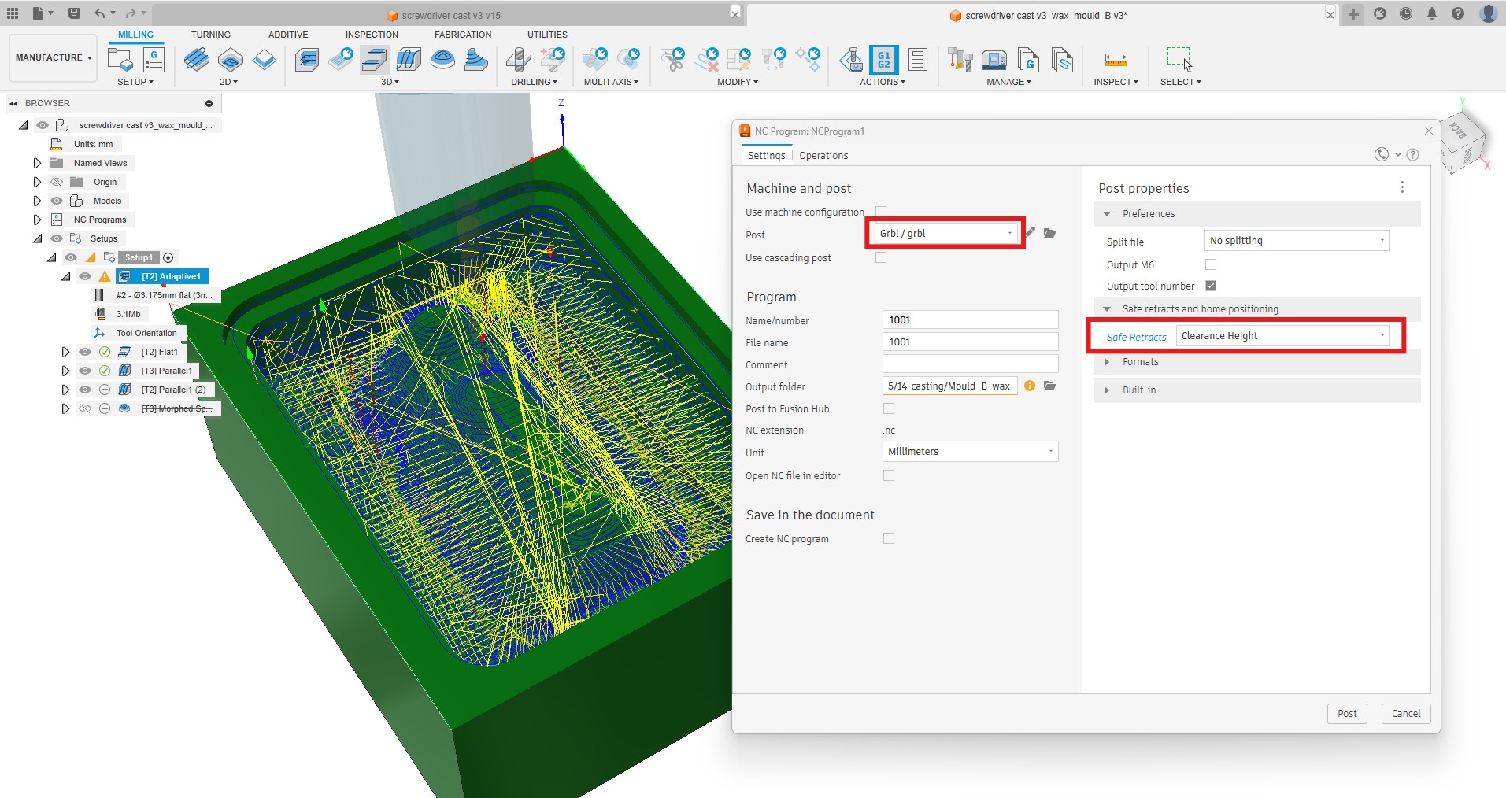Open the Post dropdown showing Grbl / grbl

pos(946,233)
